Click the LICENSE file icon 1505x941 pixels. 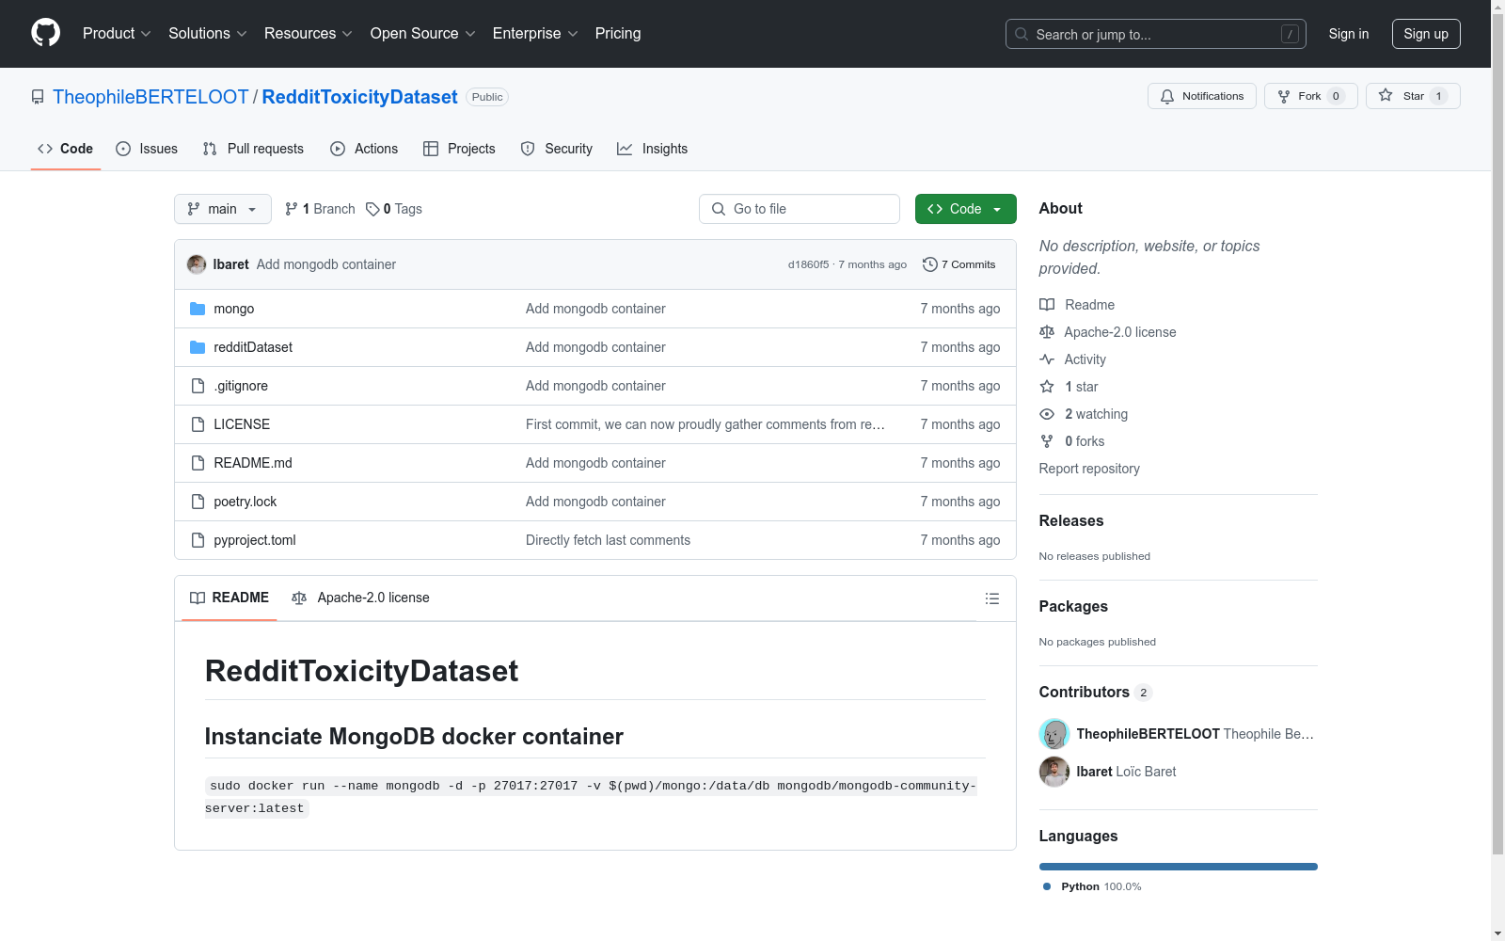pyautogui.click(x=198, y=424)
